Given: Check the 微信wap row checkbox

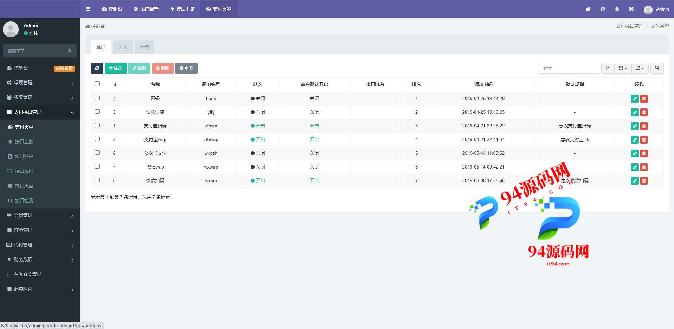Looking at the screenshot, I should [x=97, y=166].
